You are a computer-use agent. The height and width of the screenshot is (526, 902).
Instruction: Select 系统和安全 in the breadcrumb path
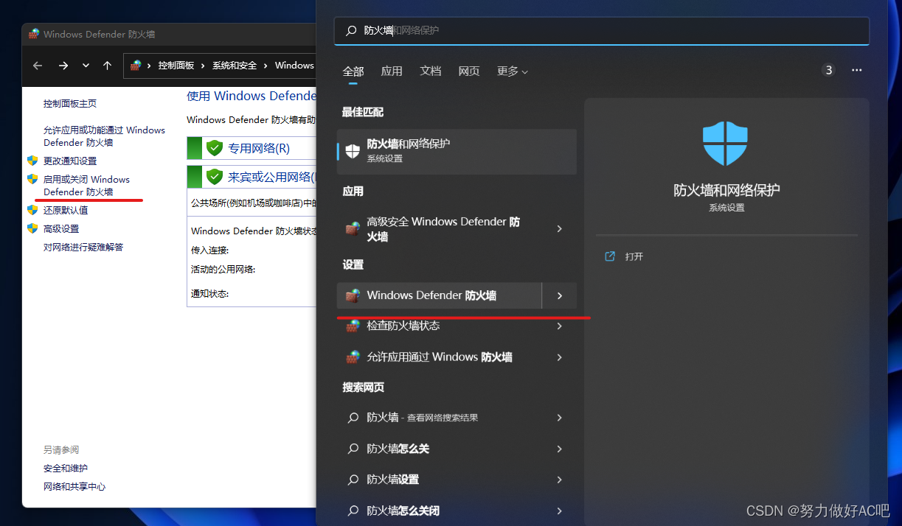[235, 66]
